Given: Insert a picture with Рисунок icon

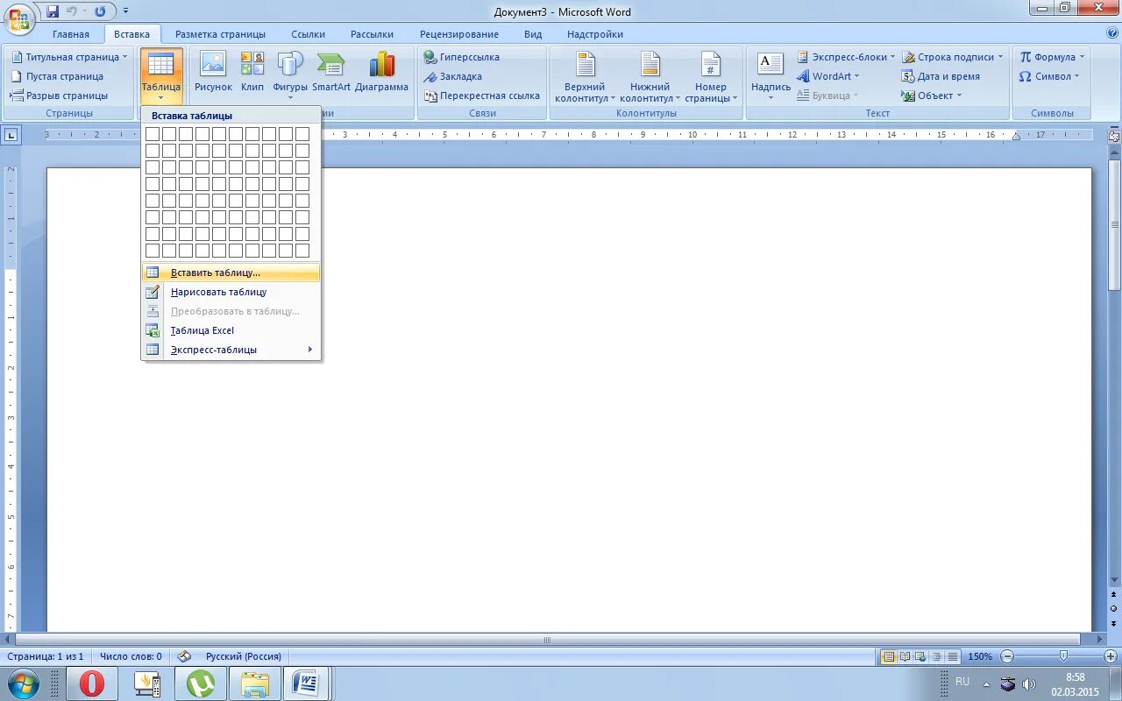Looking at the screenshot, I should click(213, 72).
